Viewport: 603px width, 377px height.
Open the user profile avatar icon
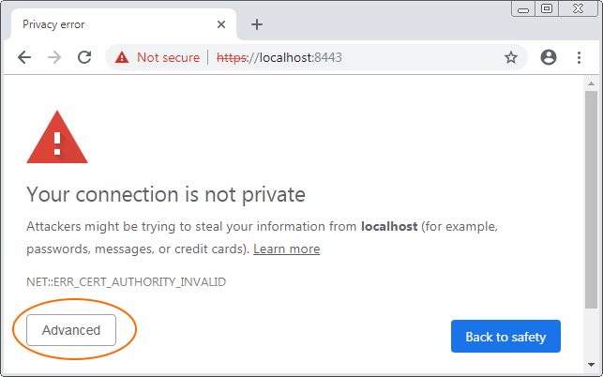click(549, 57)
